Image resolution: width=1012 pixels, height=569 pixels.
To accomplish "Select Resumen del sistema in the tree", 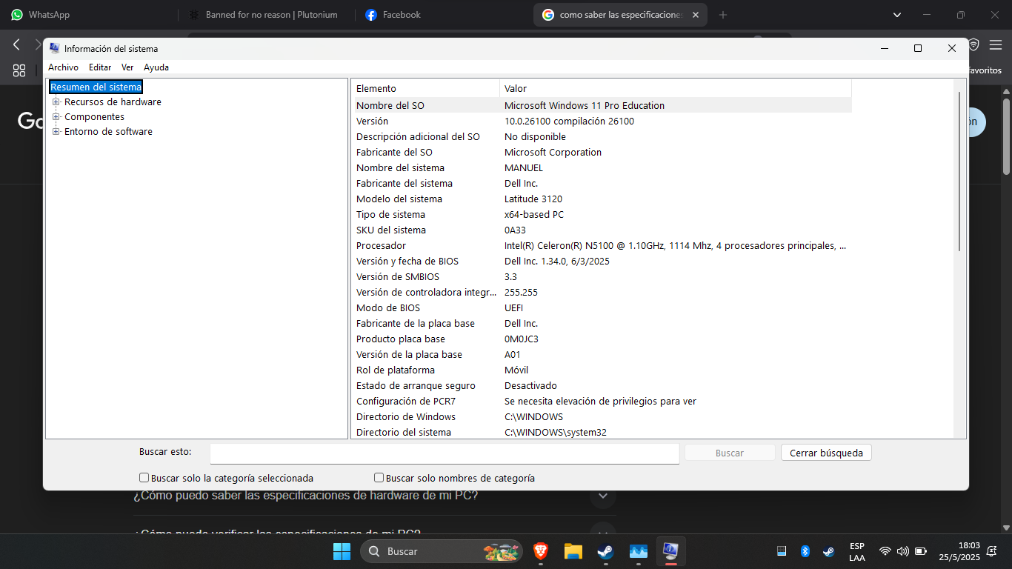I will (96, 87).
